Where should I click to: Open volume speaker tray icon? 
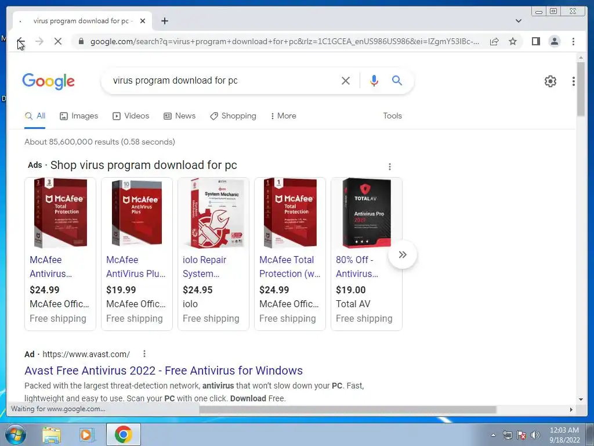click(x=535, y=435)
